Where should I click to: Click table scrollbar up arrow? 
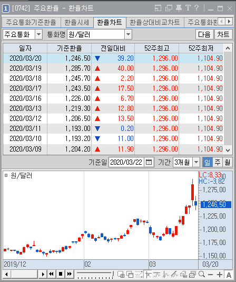coord(228,48)
